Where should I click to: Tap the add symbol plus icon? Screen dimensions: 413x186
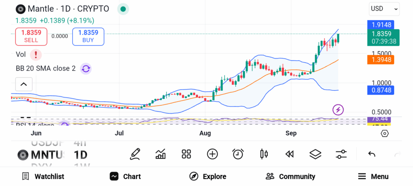[x=212, y=154]
